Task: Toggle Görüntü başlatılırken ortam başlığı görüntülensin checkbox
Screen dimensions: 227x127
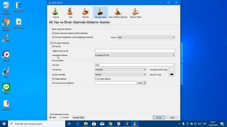Action: coord(53,37)
